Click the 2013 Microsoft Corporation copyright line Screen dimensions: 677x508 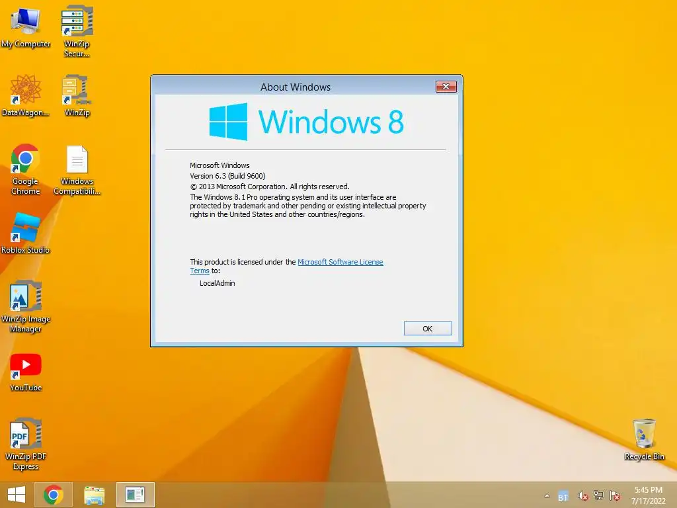point(270,187)
